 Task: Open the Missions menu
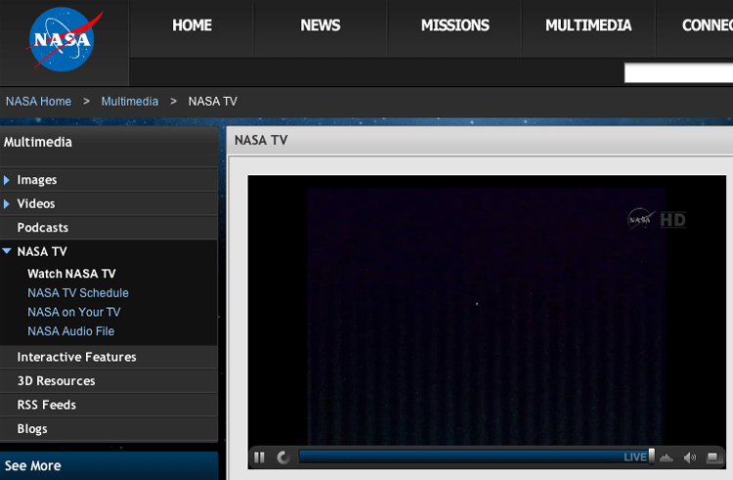point(454,26)
